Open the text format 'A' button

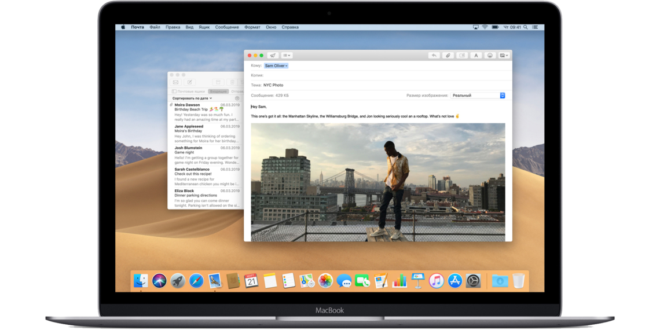[476, 56]
